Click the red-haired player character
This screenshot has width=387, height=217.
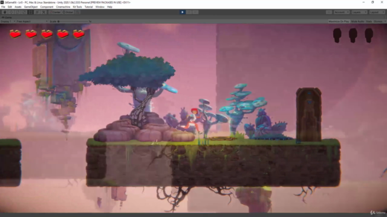(193, 121)
